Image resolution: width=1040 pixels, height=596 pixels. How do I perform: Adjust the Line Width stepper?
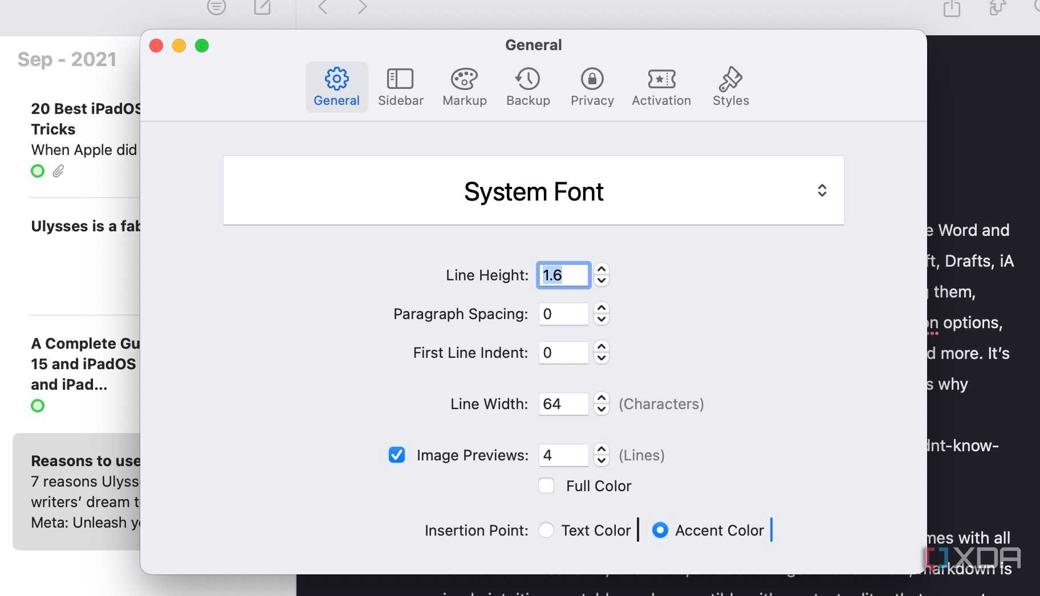(x=602, y=403)
